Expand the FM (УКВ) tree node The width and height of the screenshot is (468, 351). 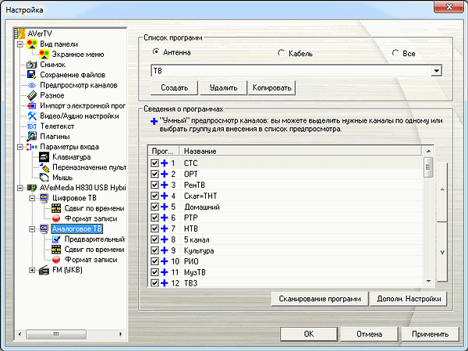click(x=32, y=270)
